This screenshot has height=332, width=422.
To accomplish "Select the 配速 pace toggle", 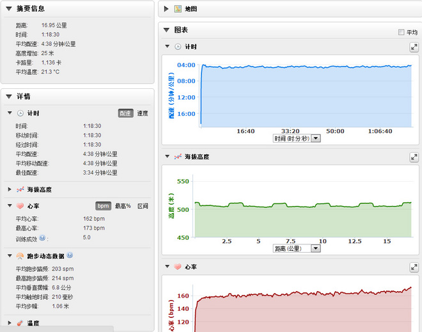I will pyautogui.click(x=126, y=113).
